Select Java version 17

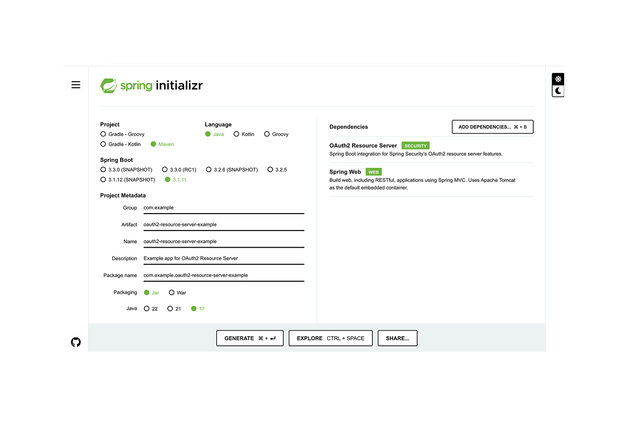tap(198, 309)
